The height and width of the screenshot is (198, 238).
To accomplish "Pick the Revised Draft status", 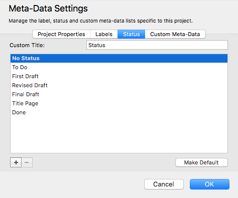I will [119, 85].
